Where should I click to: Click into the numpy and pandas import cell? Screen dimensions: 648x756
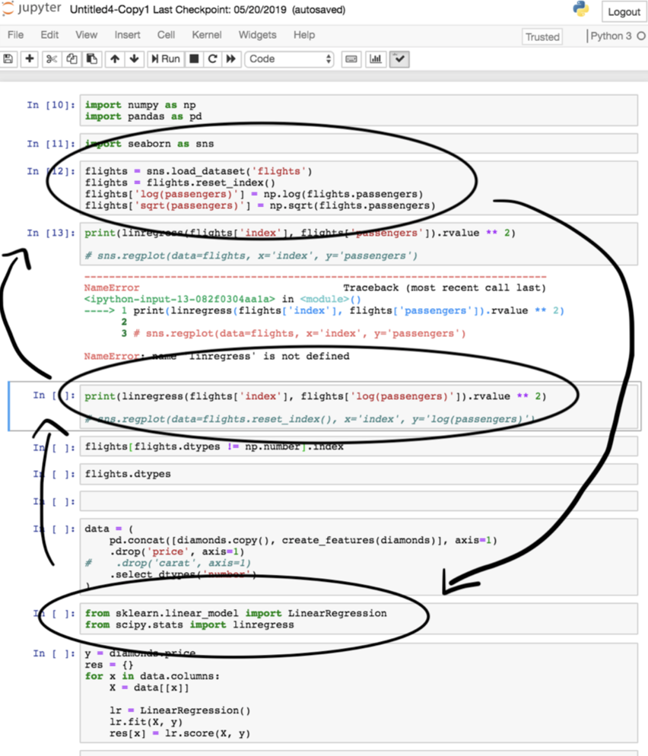click(359, 110)
